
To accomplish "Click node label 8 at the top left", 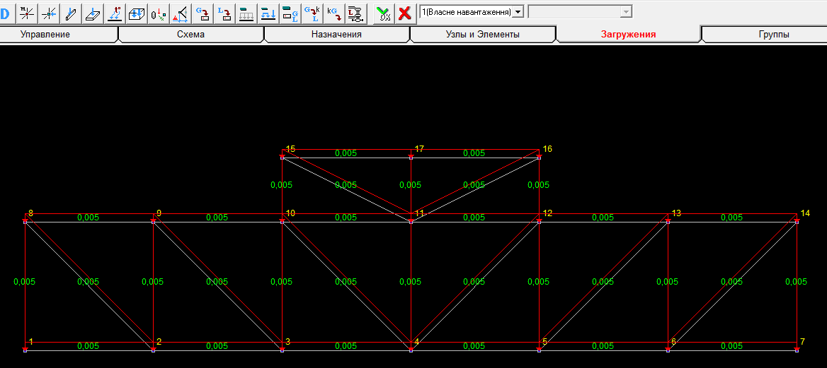I will (30, 213).
